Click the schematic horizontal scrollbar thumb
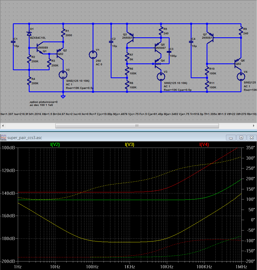 (x=137, y=126)
